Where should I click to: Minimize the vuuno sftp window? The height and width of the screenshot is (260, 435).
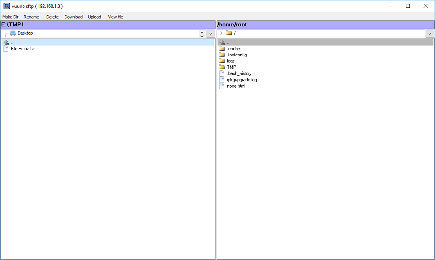[390, 6]
